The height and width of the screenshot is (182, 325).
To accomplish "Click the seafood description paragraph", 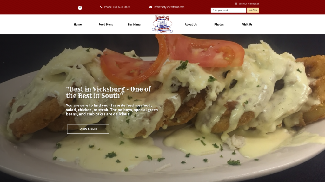I will (112, 110).
